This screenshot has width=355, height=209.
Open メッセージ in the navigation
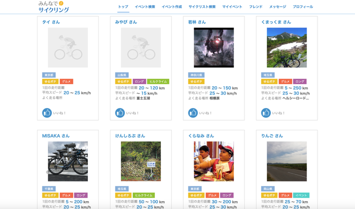click(x=278, y=7)
